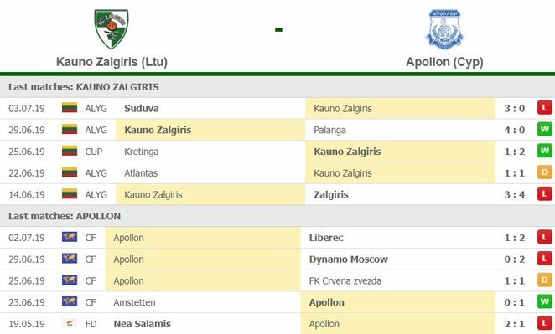Click the green W badge for Palanga match
555x334 pixels.
tap(545, 130)
